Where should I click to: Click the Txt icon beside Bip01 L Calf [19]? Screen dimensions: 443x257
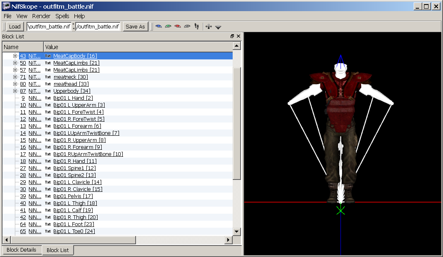48,210
